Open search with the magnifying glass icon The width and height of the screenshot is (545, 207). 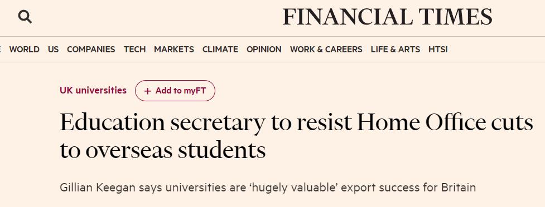(25, 17)
